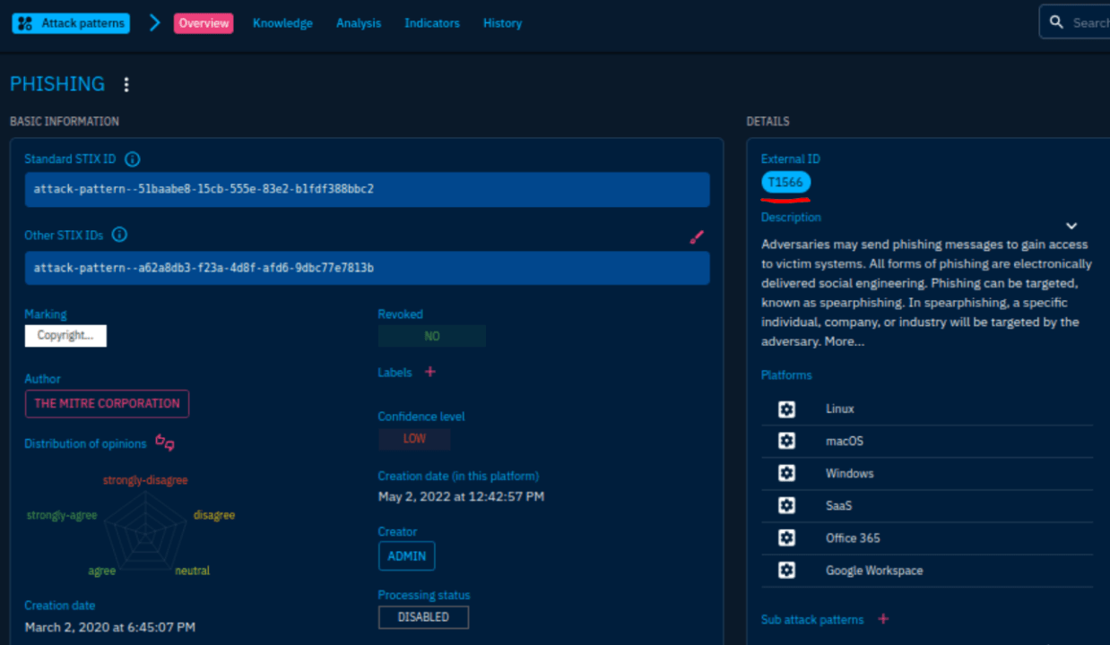
Task: Click the info icon next to Standard STIX ID
Action: pyautogui.click(x=132, y=159)
